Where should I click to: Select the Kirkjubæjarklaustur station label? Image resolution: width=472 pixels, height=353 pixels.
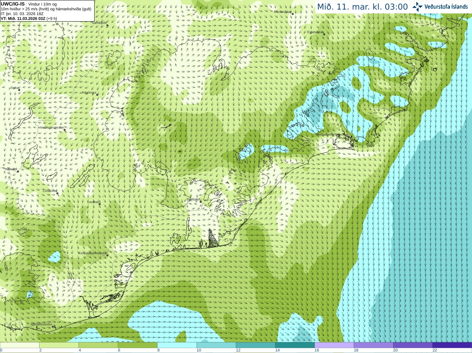[93, 253]
